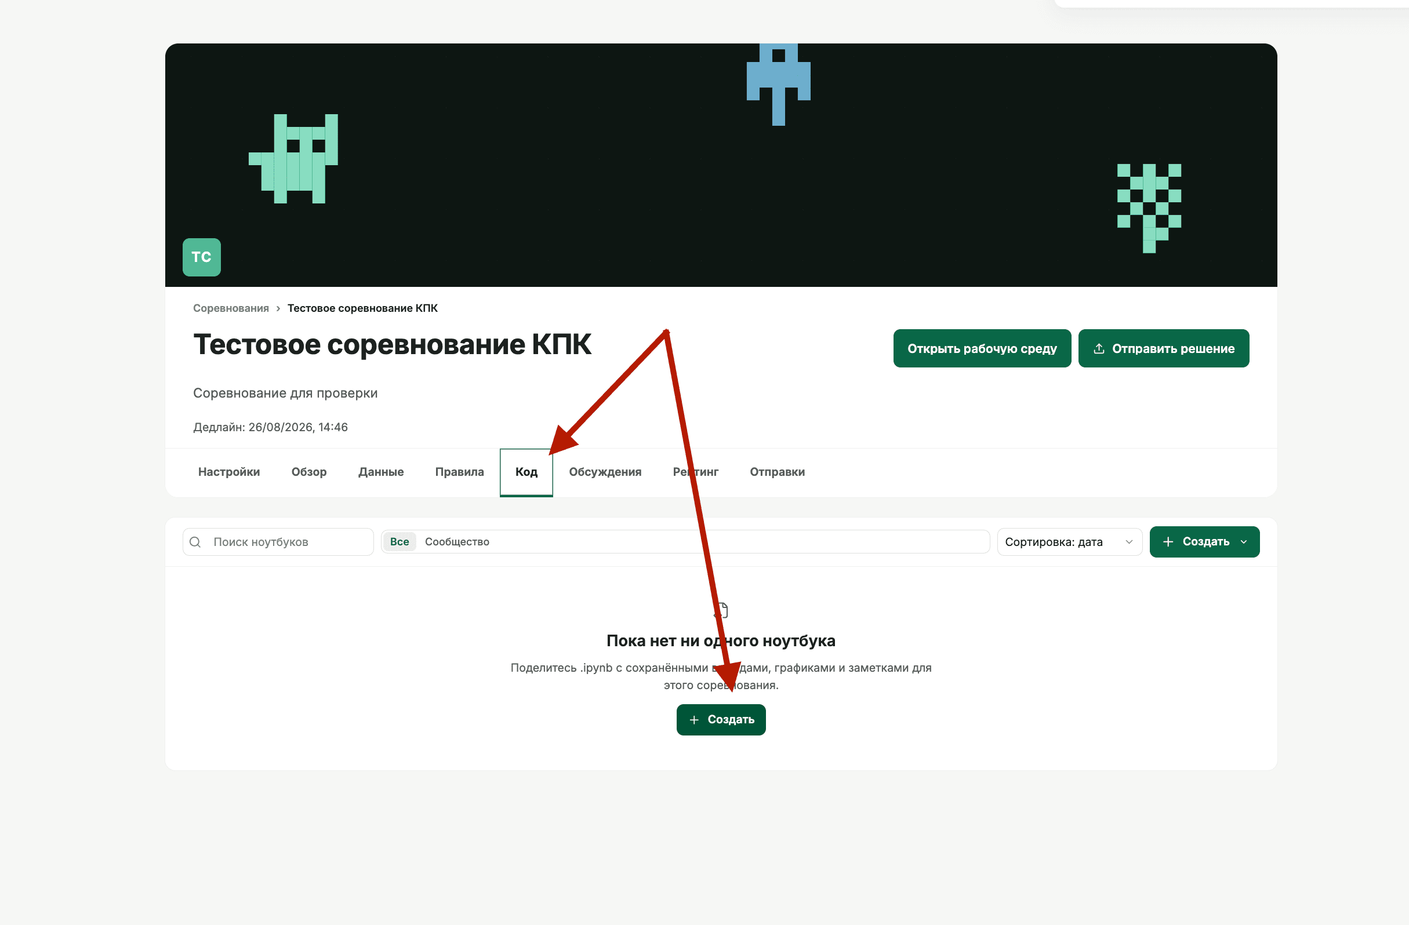The image size is (1409, 925).
Task: Click the TC competition avatar badge
Action: click(x=201, y=257)
